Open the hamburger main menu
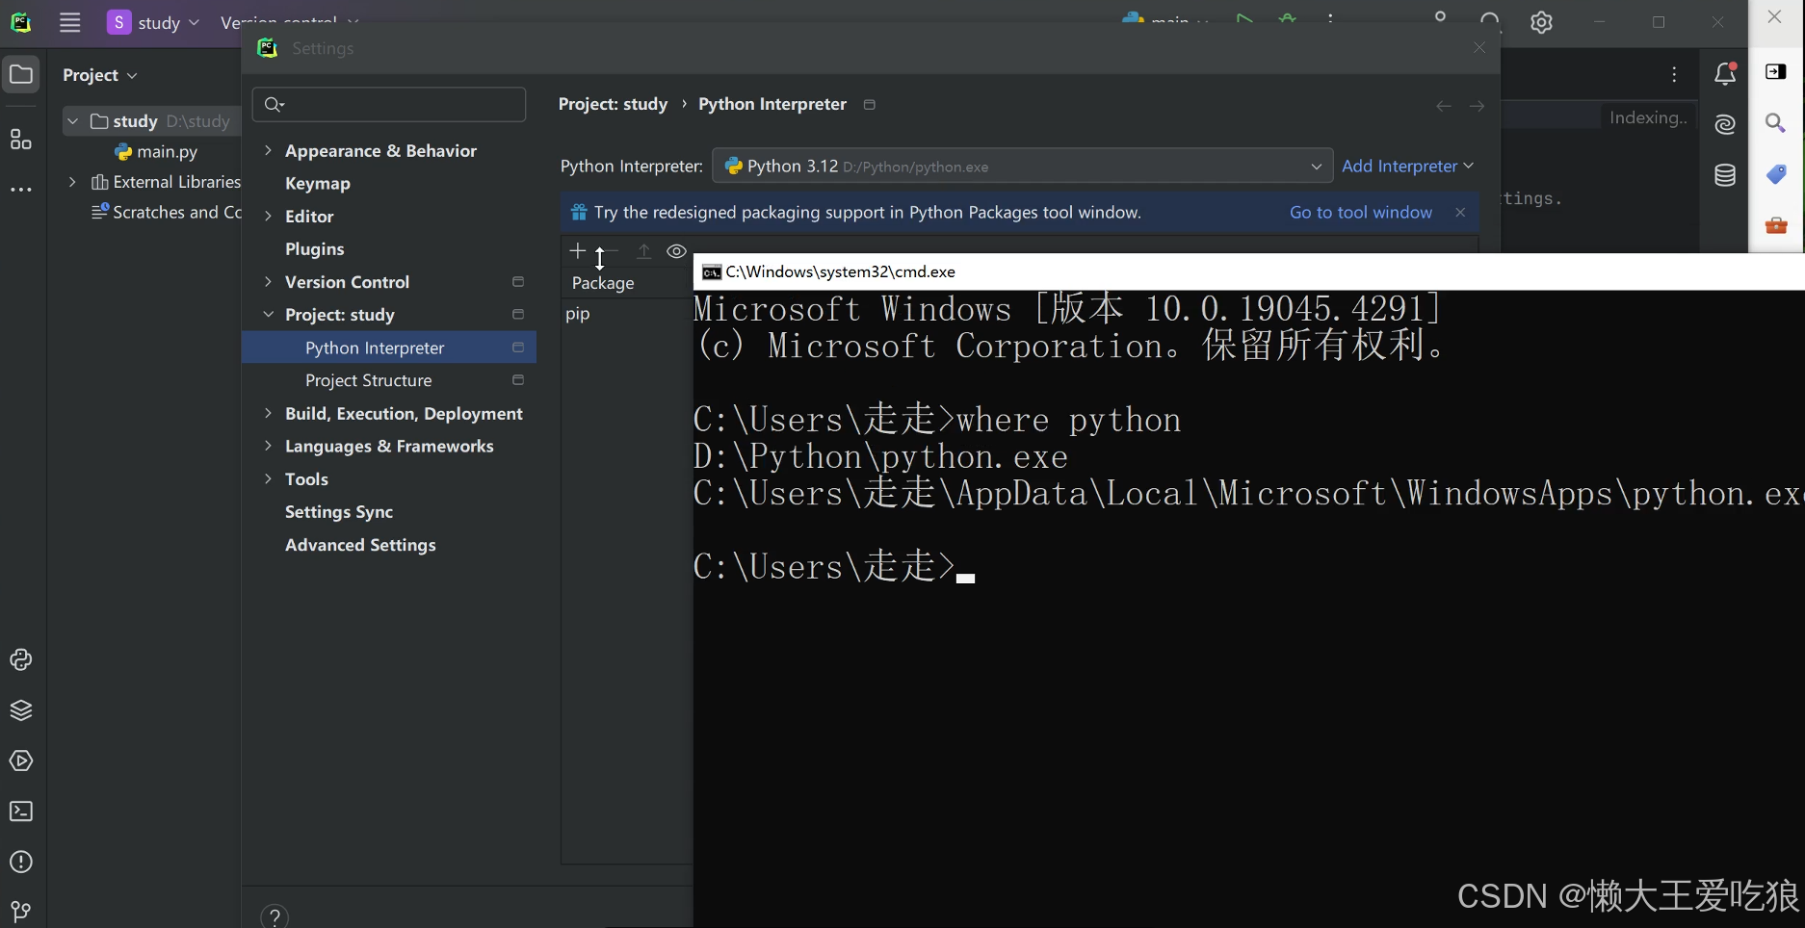 tap(70, 22)
